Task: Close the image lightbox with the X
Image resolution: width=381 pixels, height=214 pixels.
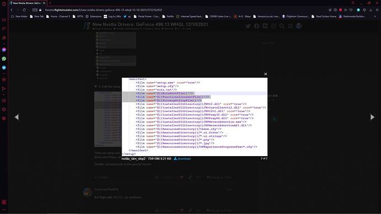Action: click(266, 74)
